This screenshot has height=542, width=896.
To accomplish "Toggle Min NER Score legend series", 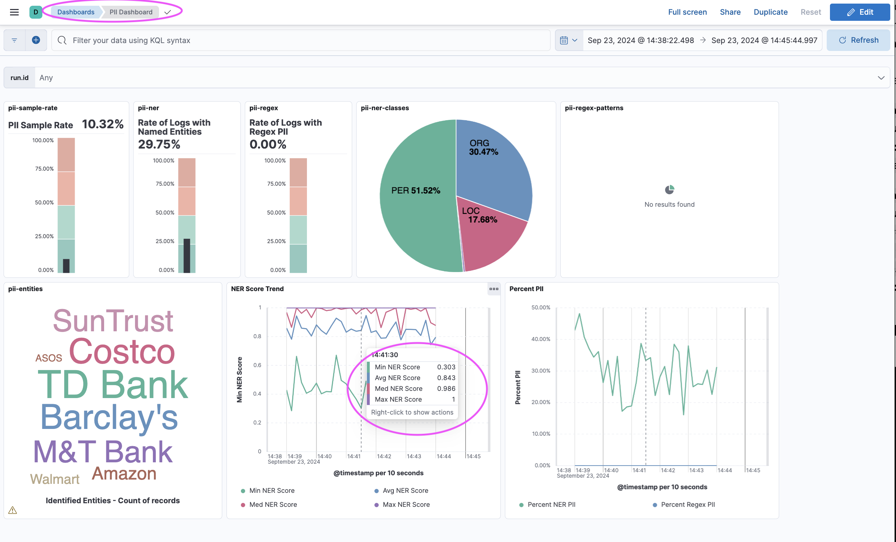I will click(x=271, y=491).
